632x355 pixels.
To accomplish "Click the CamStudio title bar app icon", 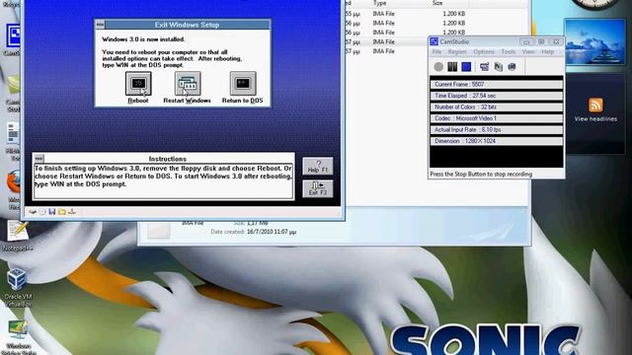I will pyautogui.click(x=434, y=41).
